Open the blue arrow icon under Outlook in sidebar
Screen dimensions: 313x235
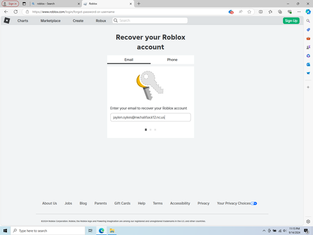(x=308, y=73)
